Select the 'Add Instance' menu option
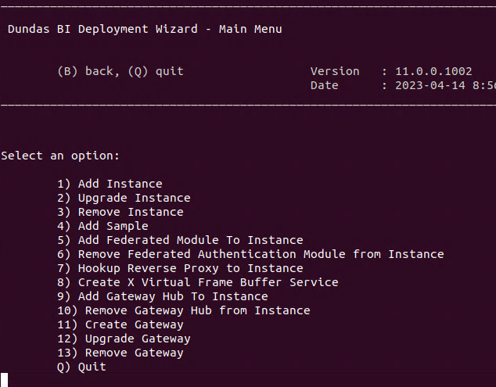496x387 pixels. [110, 184]
